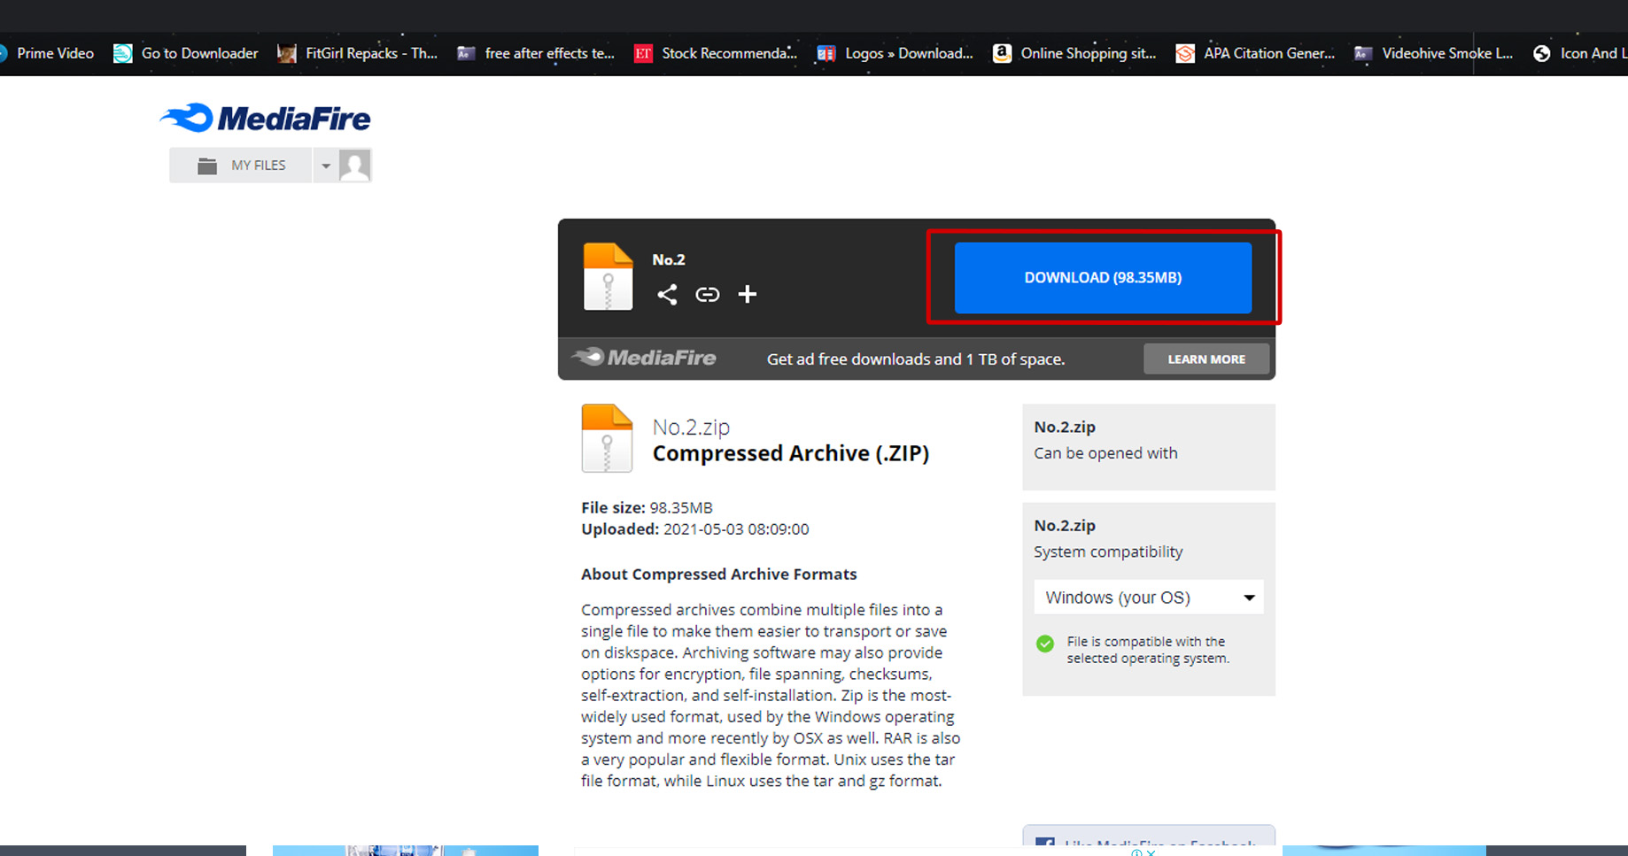Copy link using the chain icon

[x=707, y=295]
